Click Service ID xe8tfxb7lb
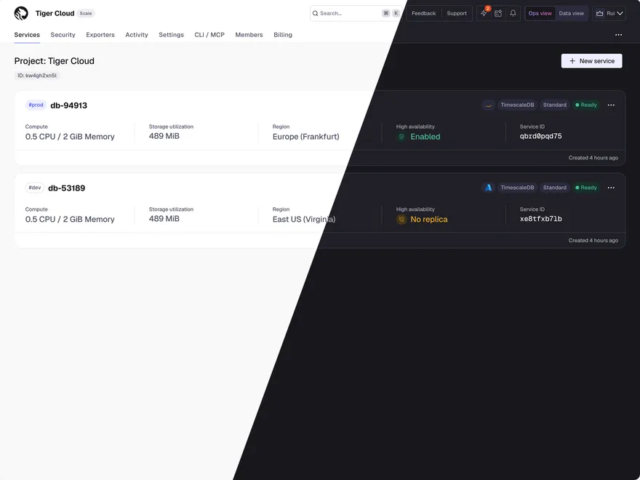This screenshot has height=480, width=640. click(x=540, y=219)
